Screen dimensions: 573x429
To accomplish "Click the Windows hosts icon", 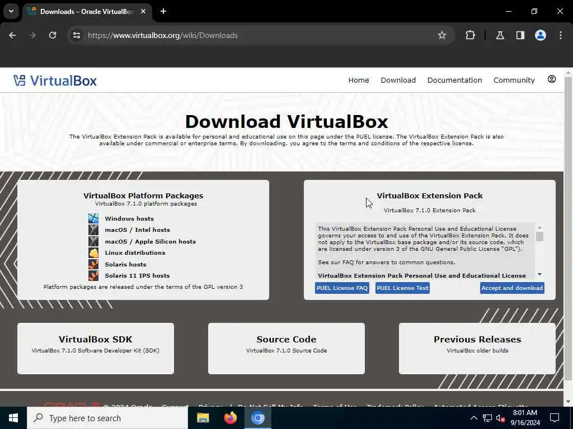I will pos(93,218).
